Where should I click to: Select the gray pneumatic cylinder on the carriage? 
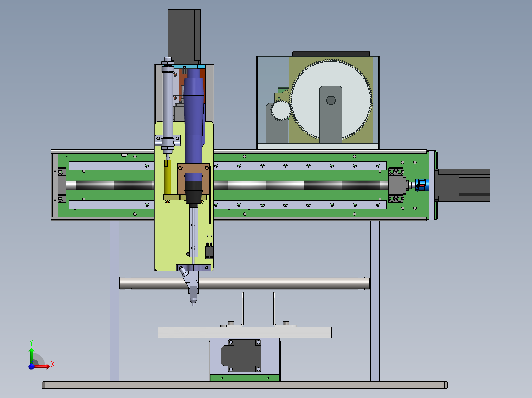[168, 105]
